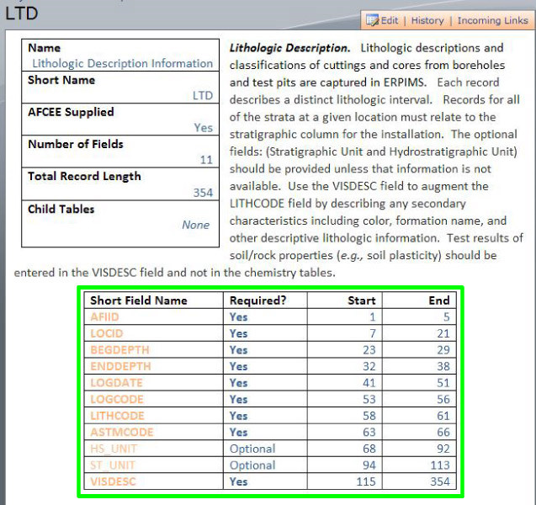Click the Short Field Name column header
Screen dimensions: 536x505
tap(139, 300)
